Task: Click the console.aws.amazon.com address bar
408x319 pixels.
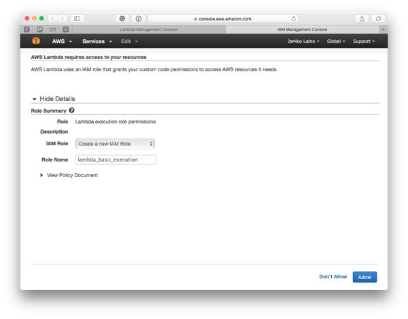Action: (223, 19)
